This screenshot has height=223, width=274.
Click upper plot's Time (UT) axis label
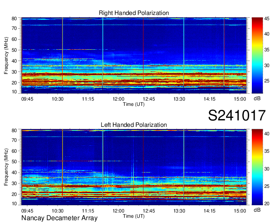click(134, 104)
